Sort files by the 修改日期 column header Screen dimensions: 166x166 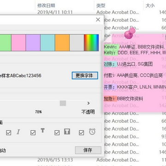(x=46, y=6)
